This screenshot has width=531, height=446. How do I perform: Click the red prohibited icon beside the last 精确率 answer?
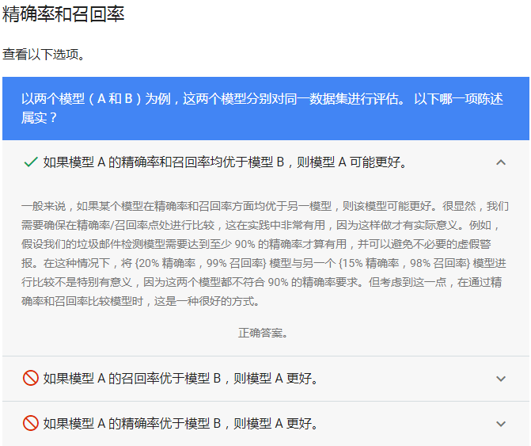point(31,424)
